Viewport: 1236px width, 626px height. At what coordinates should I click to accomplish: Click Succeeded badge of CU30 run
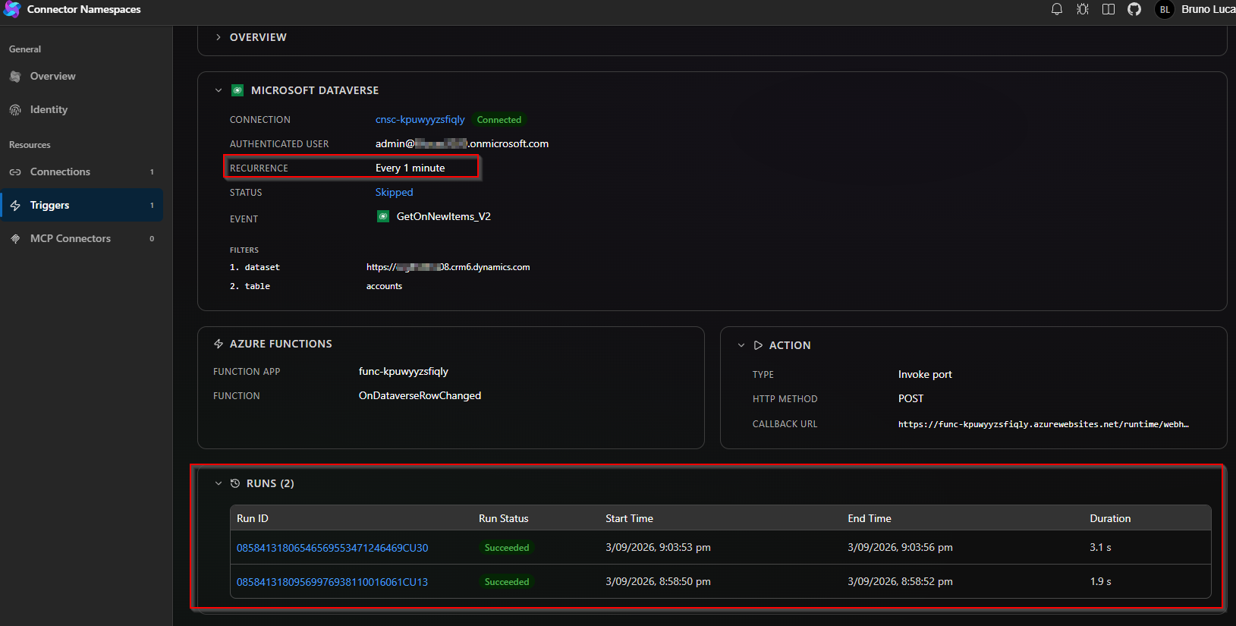[x=507, y=548]
